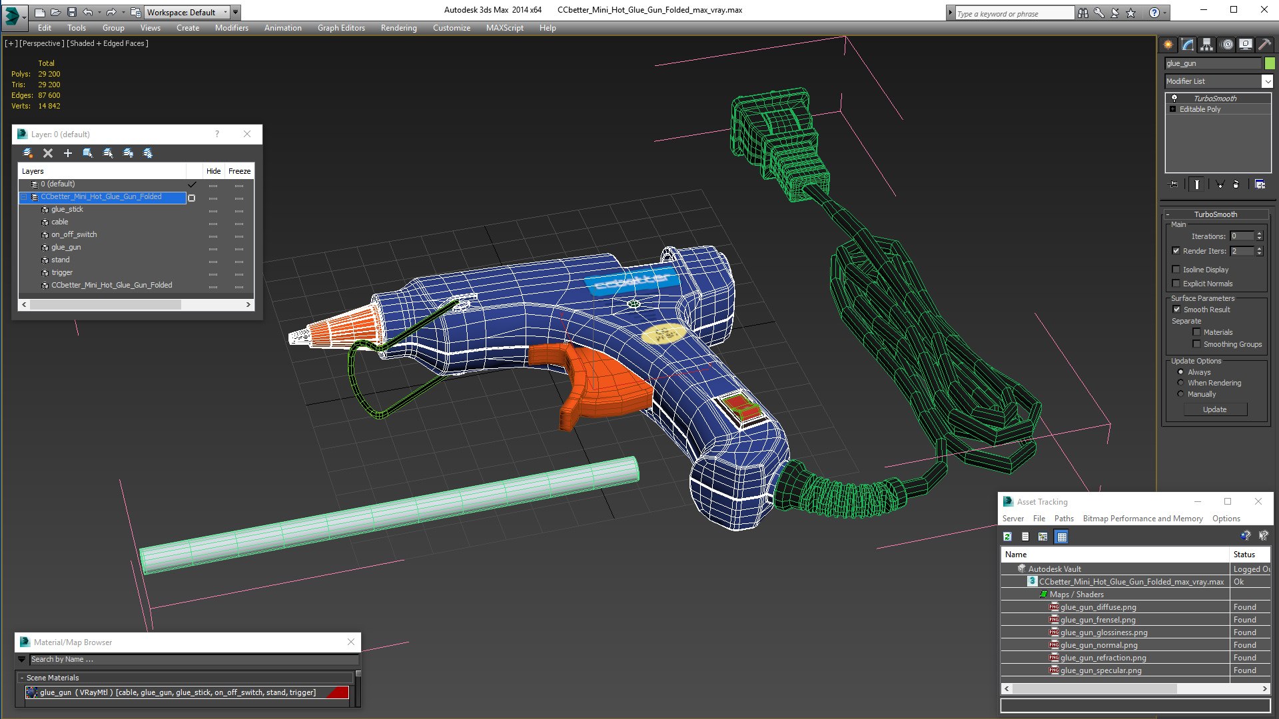This screenshot has width=1279, height=719.
Task: Open the Hierarchy command panel tab
Action: [1207, 45]
